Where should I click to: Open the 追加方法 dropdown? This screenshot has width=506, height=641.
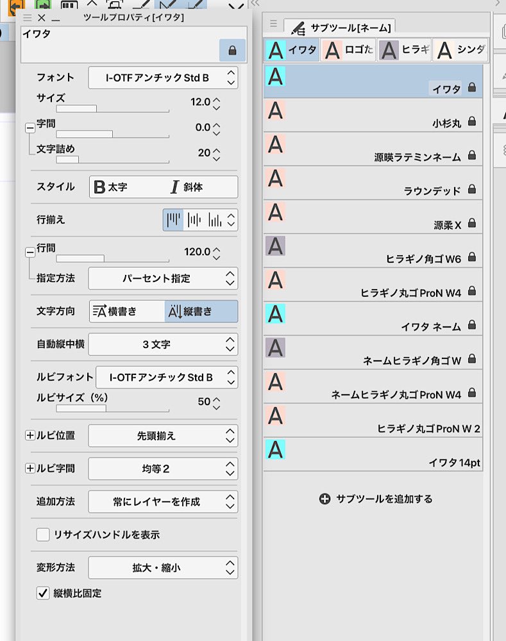tap(163, 502)
